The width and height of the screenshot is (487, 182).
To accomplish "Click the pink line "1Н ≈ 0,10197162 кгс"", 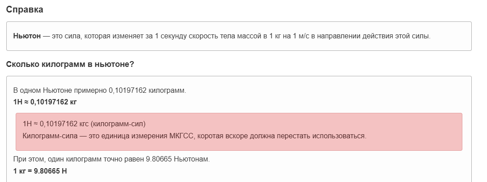I will (x=56, y=124).
